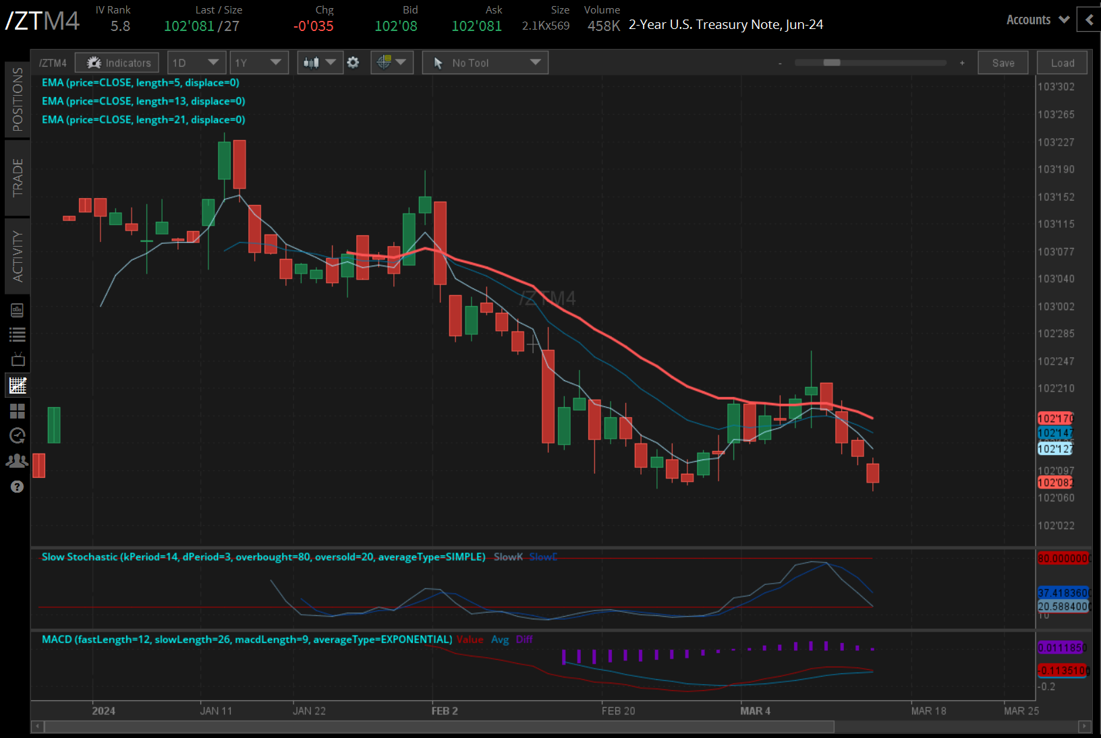Click the JAN 11 date axis label

coord(216,711)
